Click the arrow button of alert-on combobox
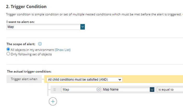The width and height of the screenshot is (183, 107). click(x=82, y=27)
